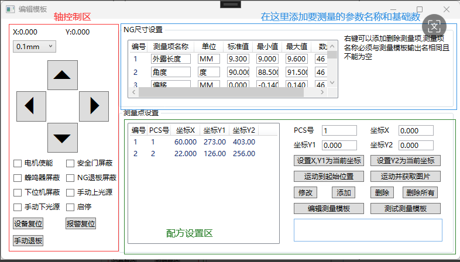
Task: Open the 0.1mm step size dropdown
Action: [35, 46]
